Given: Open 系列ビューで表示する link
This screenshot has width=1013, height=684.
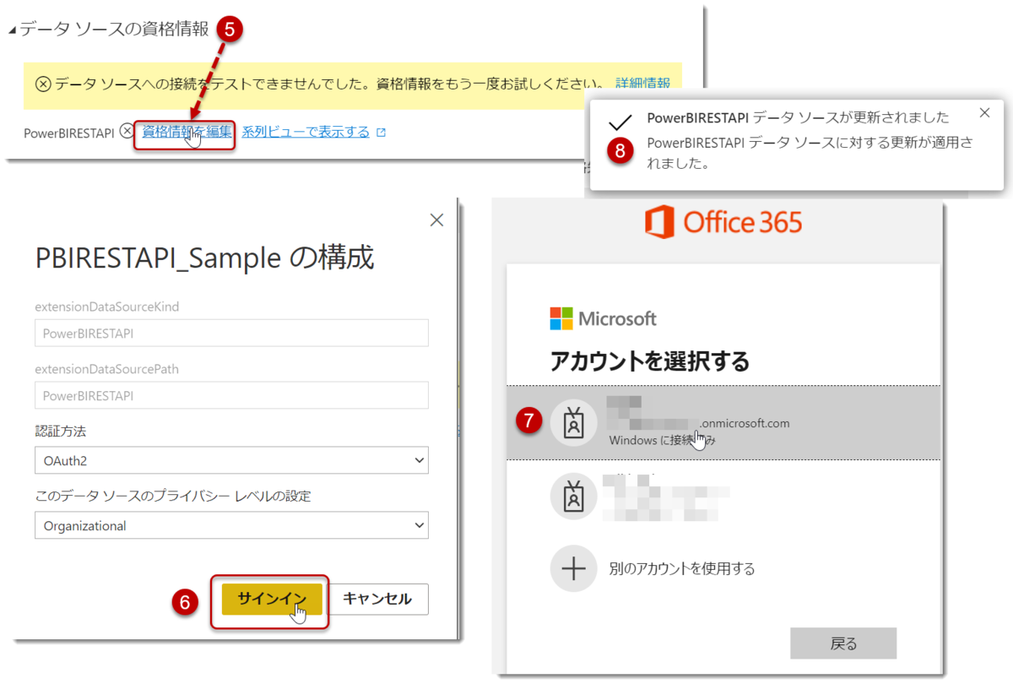Looking at the screenshot, I should point(306,132).
